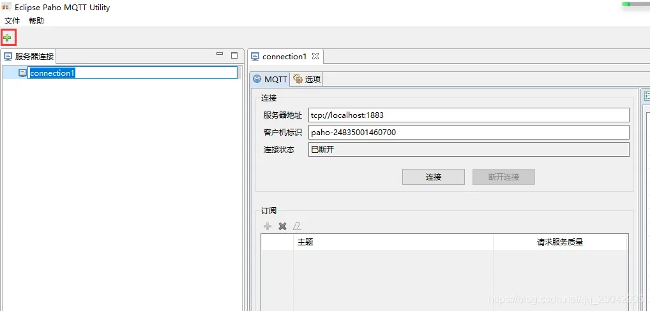Click the 主题 column header
The width and height of the screenshot is (650, 311).
tap(393, 242)
